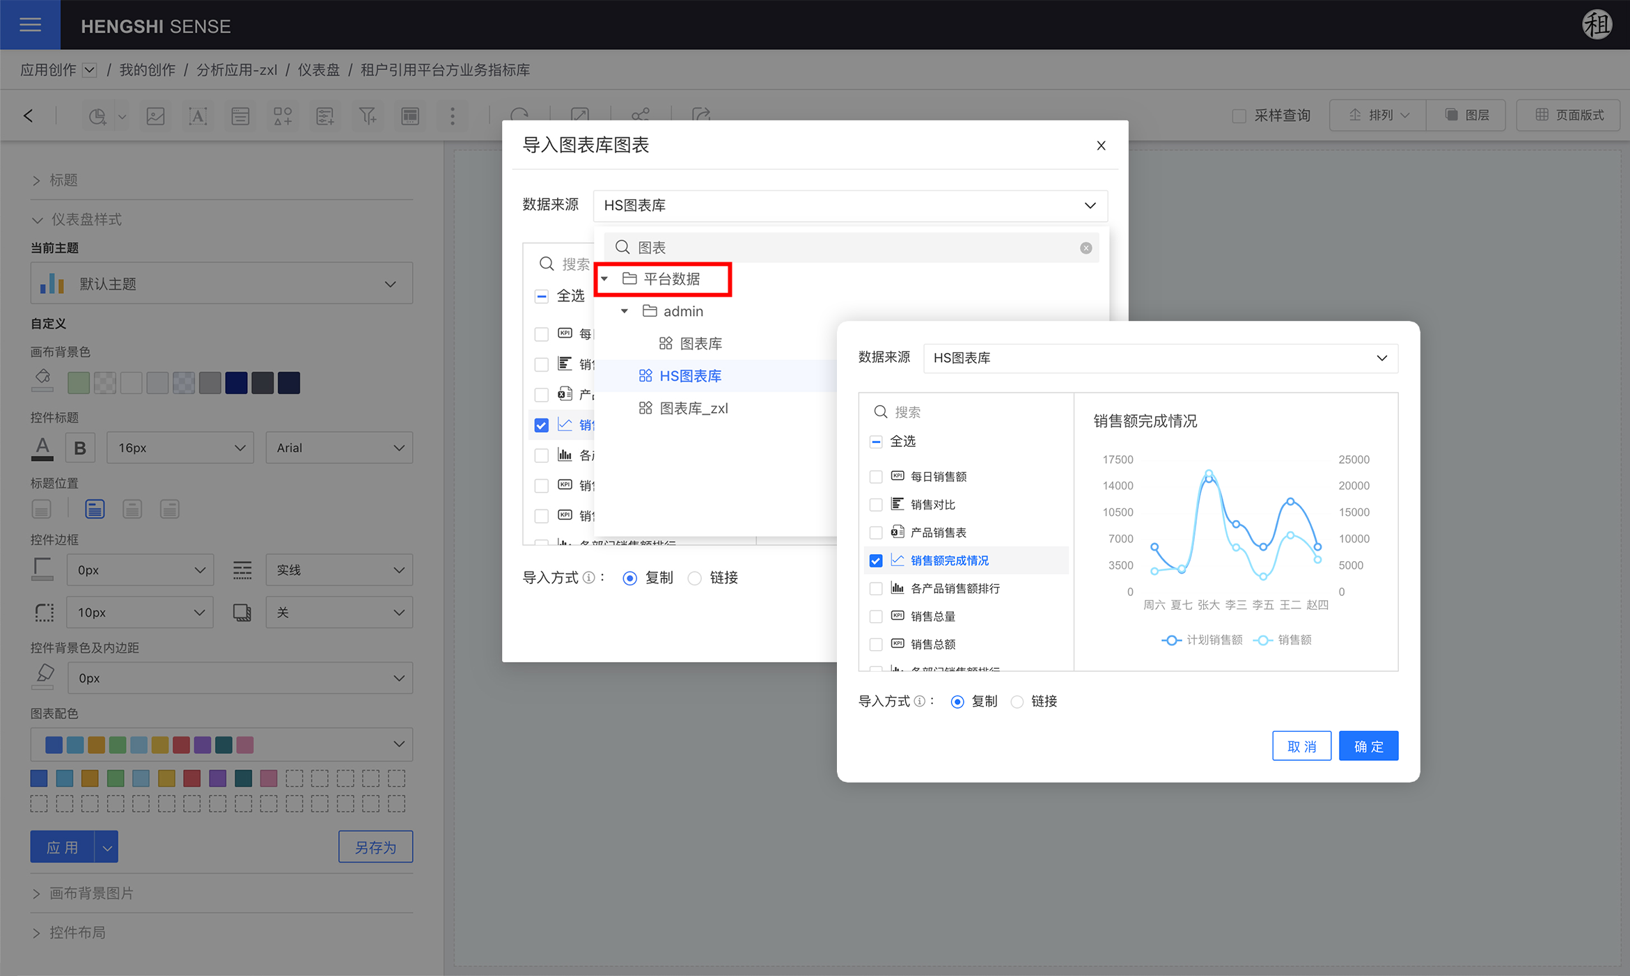Toggle bold for widget title
This screenshot has height=976, width=1630.
pyautogui.click(x=80, y=448)
